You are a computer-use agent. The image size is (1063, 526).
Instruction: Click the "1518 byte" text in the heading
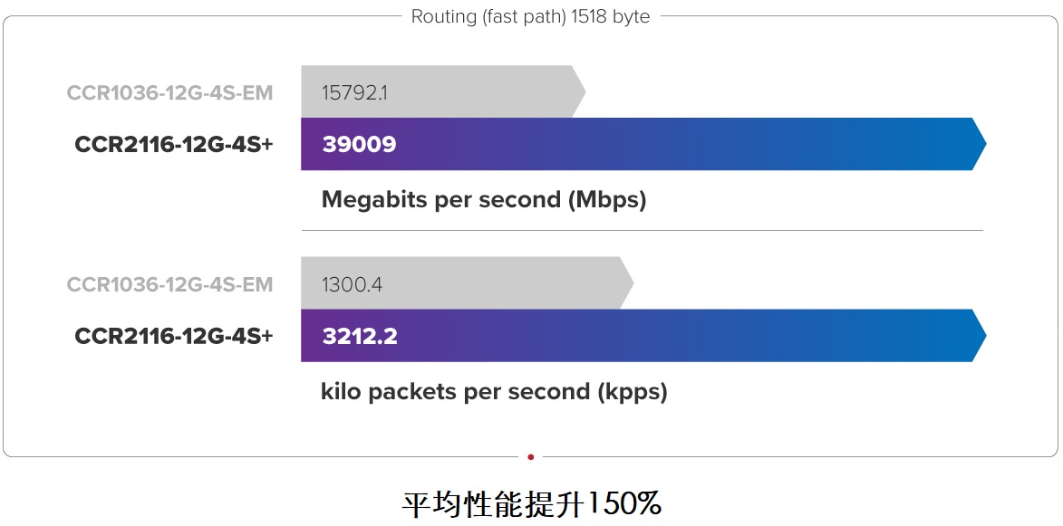click(610, 16)
